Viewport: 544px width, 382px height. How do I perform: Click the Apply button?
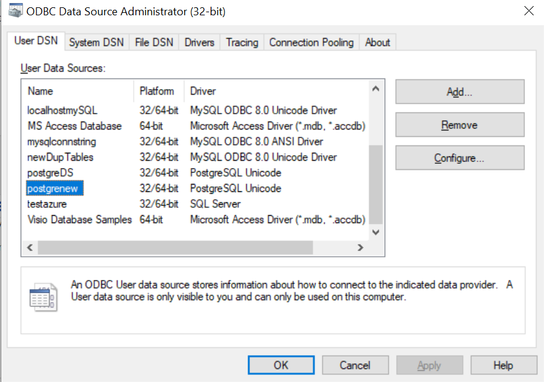(x=430, y=365)
